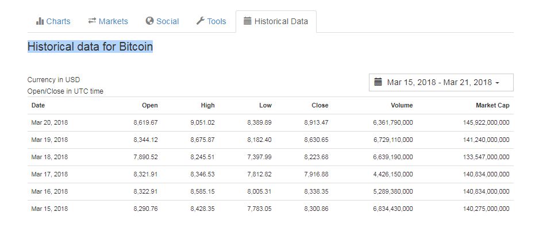
Task: Click the caret arrow beside the date range
Action: (x=497, y=83)
